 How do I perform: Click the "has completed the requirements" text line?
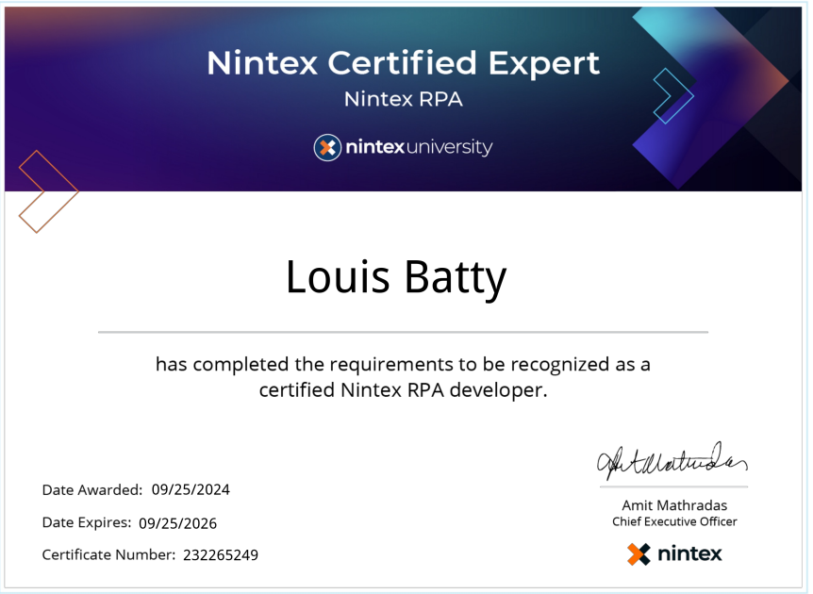[x=403, y=364]
